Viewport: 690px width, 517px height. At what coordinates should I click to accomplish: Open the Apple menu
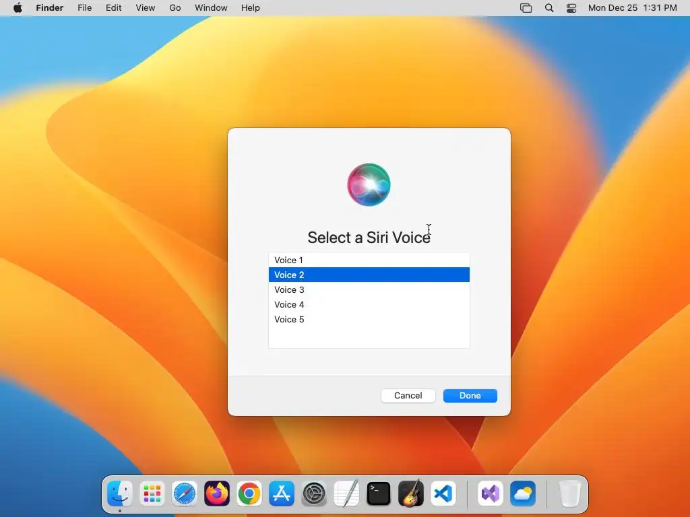tap(18, 8)
